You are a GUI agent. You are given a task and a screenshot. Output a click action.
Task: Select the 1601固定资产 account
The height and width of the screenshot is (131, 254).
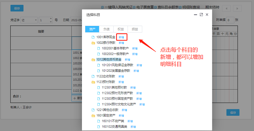pos(106,116)
